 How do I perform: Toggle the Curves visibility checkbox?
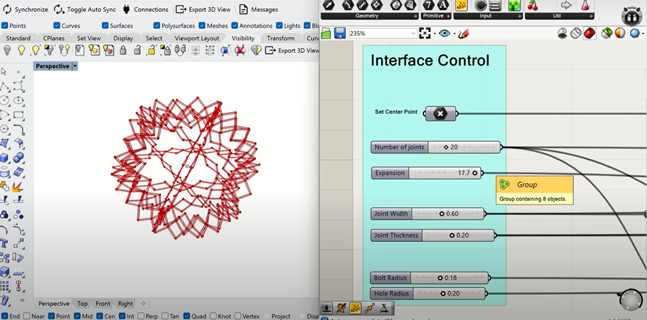point(57,25)
